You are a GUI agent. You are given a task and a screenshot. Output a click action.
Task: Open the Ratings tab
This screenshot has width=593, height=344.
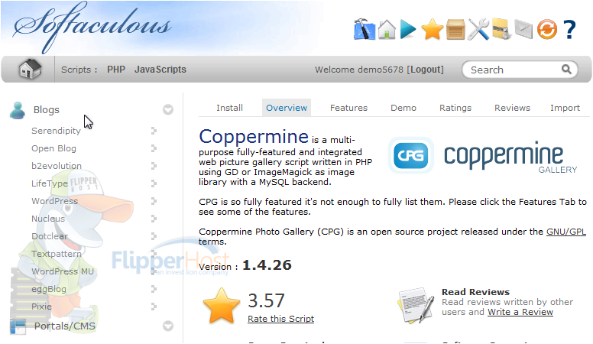455,108
